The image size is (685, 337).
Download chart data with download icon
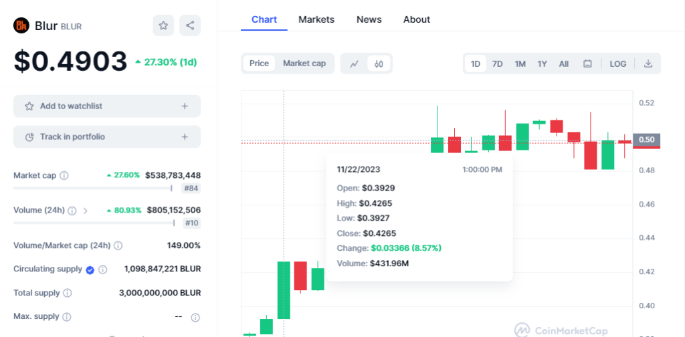[x=648, y=64]
